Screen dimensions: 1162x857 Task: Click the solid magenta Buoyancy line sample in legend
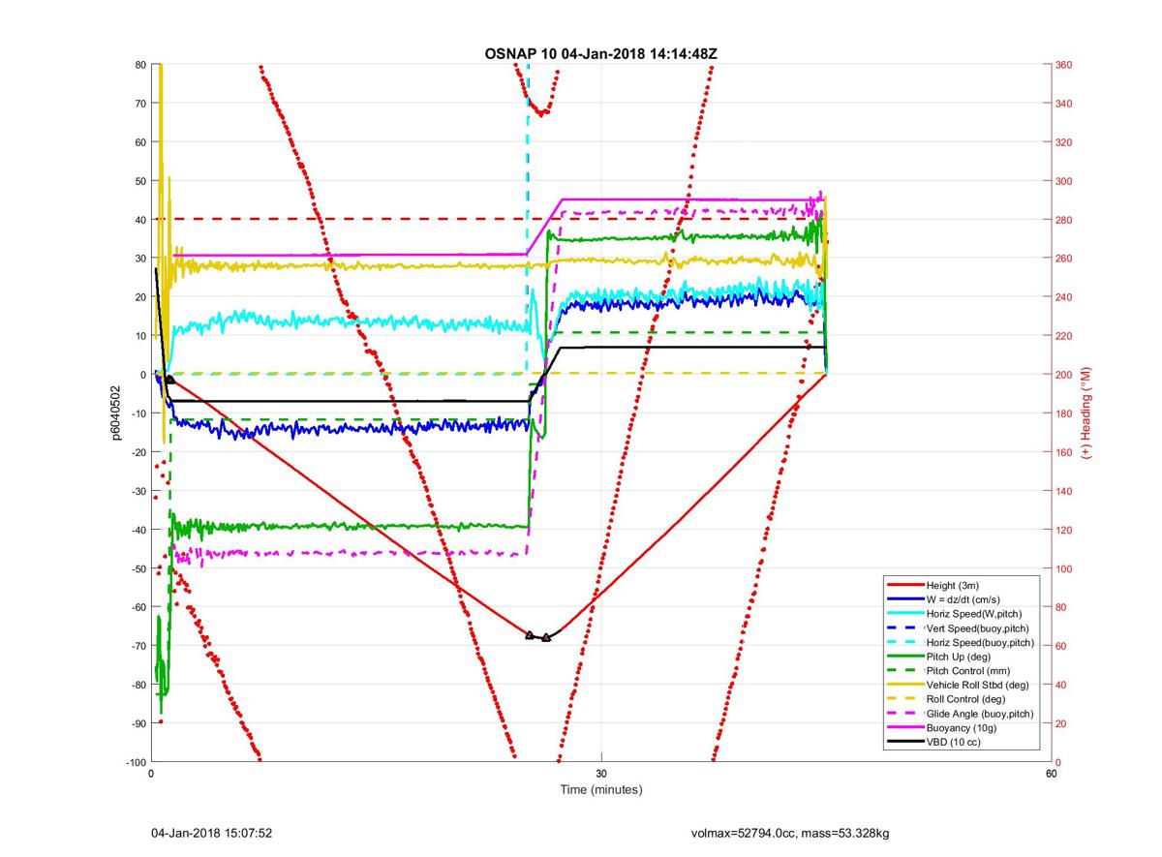[x=904, y=728]
